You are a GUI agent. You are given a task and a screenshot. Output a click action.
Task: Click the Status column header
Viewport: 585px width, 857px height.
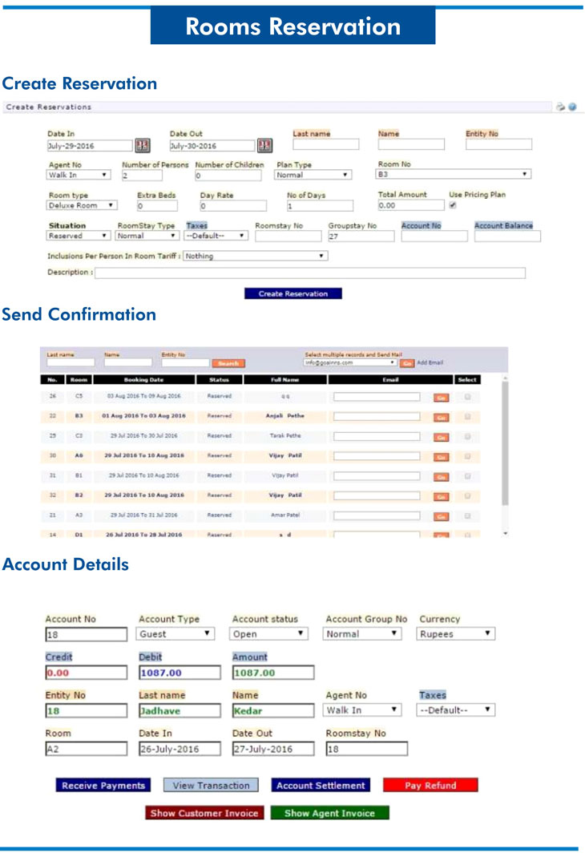(x=219, y=379)
